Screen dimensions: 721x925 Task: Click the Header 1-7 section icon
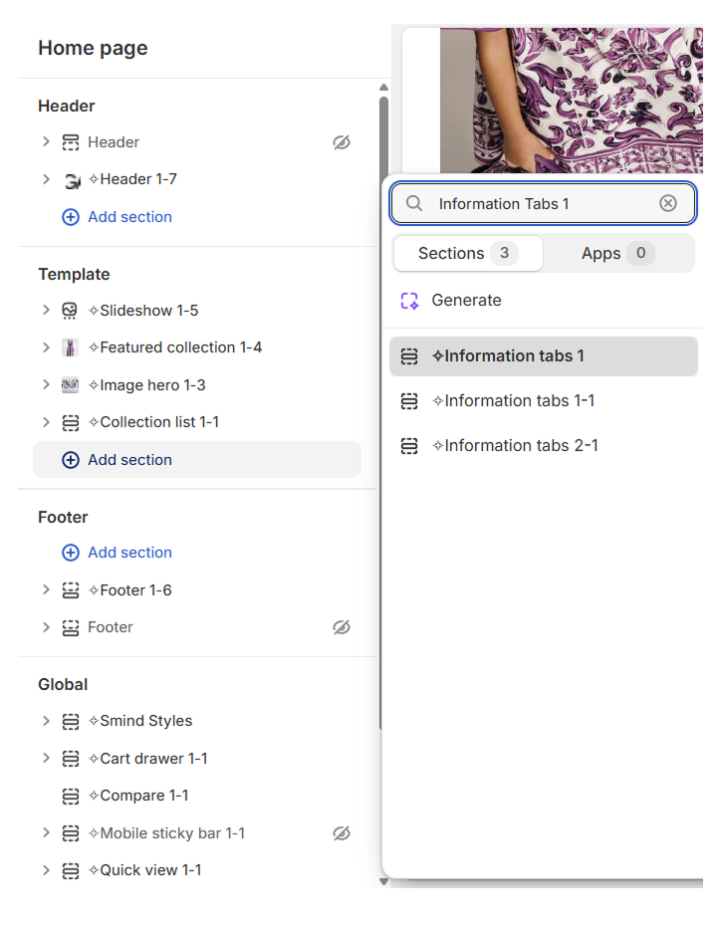(72, 180)
